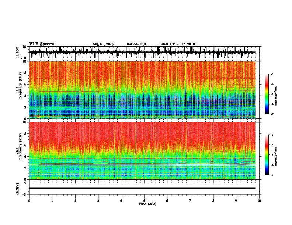
Task: Click the station=OUI label
Action: (136, 44)
